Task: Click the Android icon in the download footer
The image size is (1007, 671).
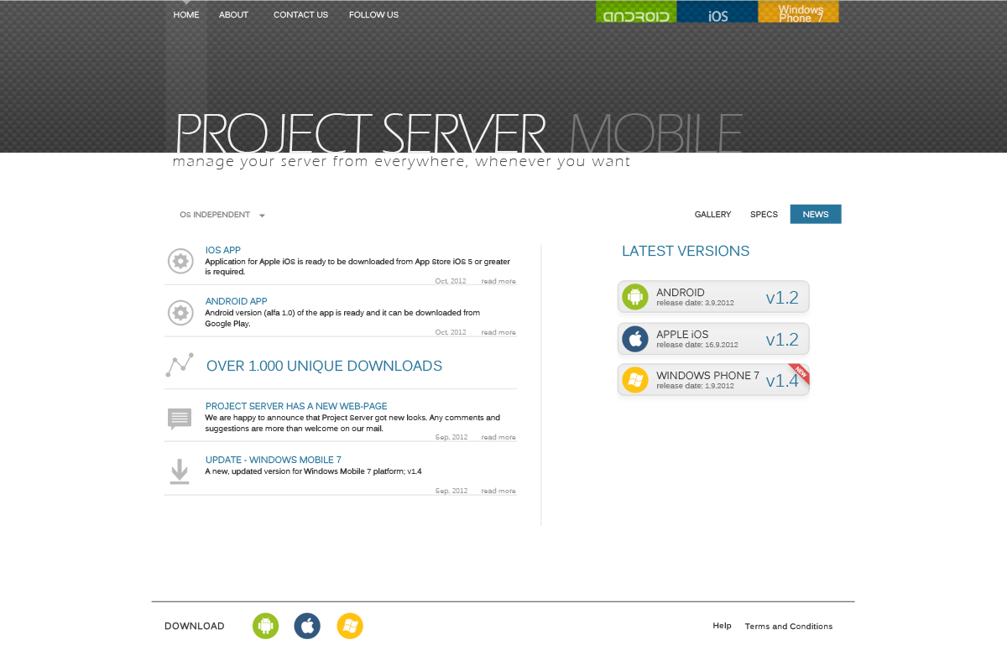Action: pyautogui.click(x=265, y=626)
